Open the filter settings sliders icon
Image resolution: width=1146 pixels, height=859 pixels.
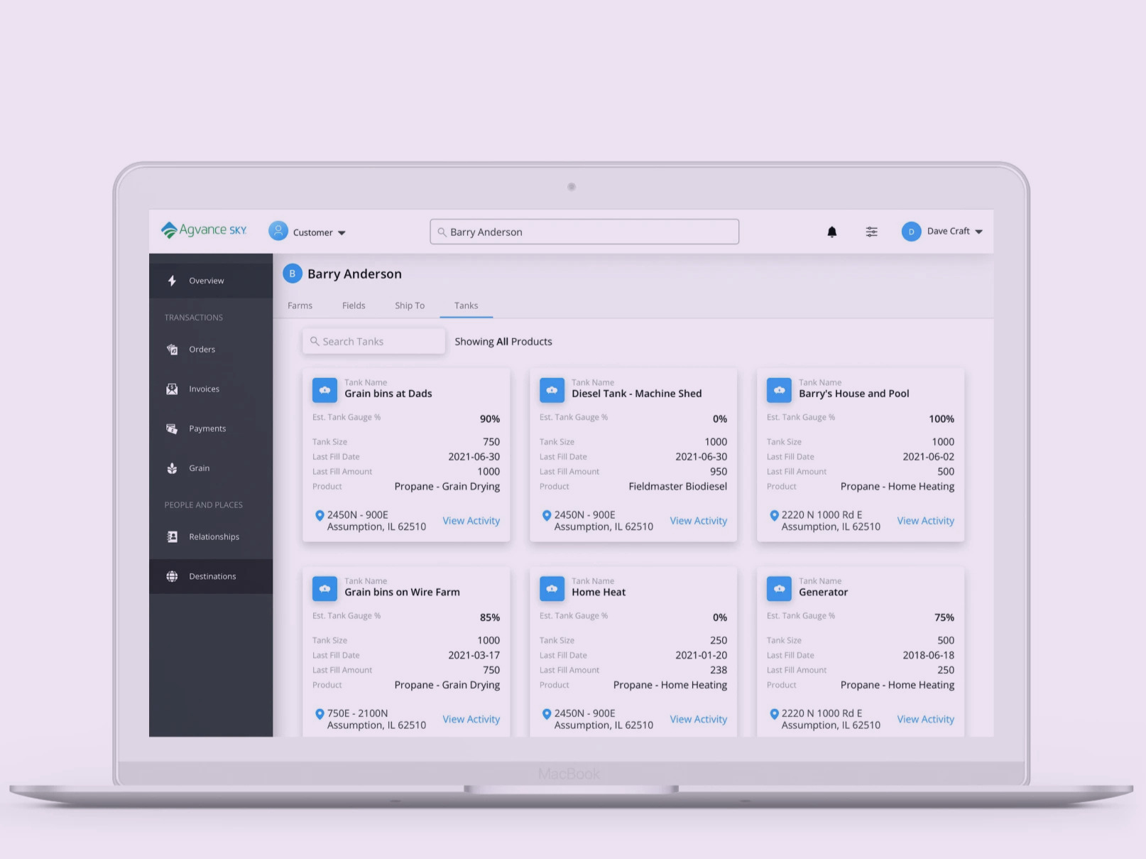872,232
